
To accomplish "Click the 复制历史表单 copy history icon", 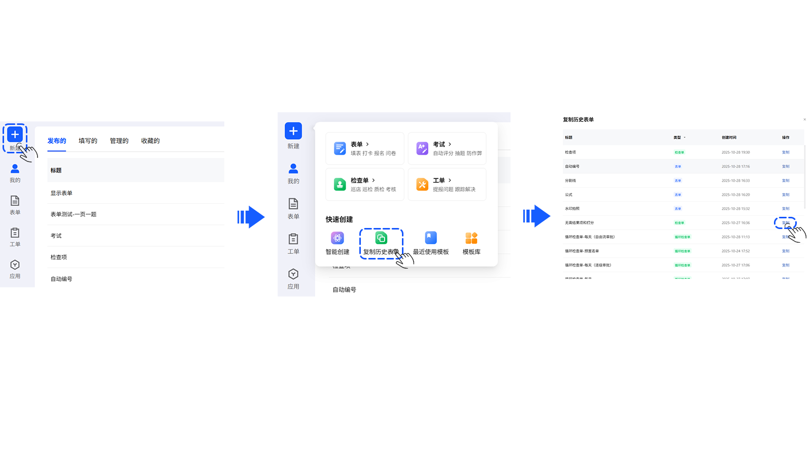I will pyautogui.click(x=381, y=238).
